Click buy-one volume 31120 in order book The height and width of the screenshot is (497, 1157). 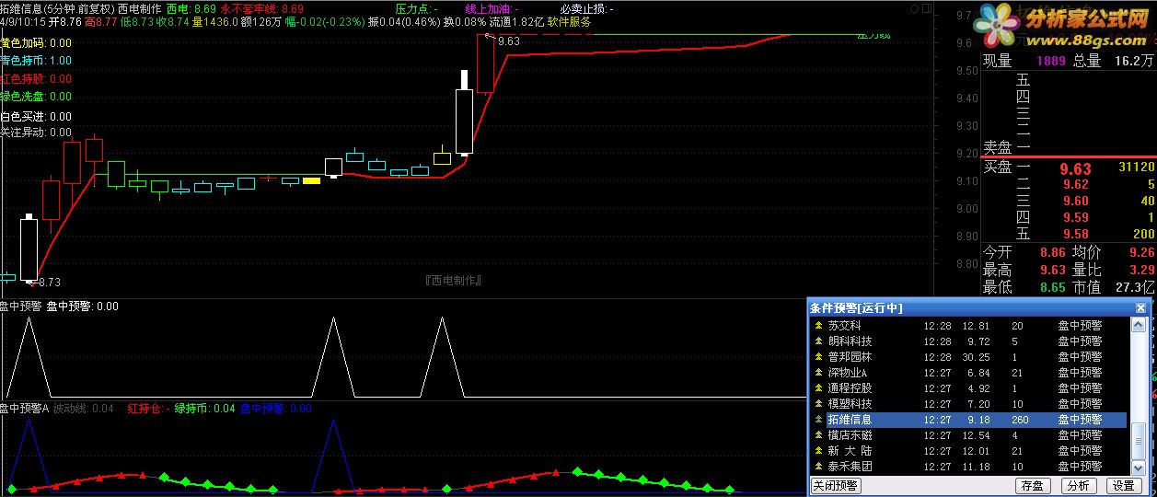(x=1135, y=167)
